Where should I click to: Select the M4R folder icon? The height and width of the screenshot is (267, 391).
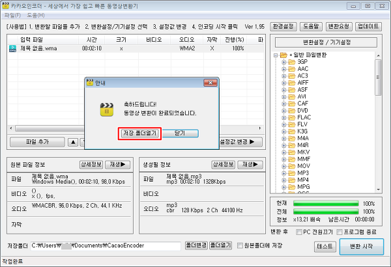coord(291,145)
